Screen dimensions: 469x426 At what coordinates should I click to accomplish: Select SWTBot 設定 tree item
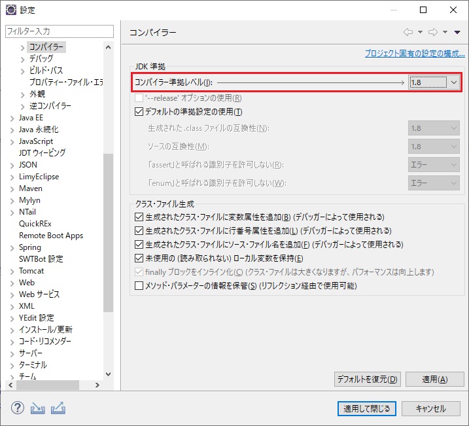click(x=41, y=258)
